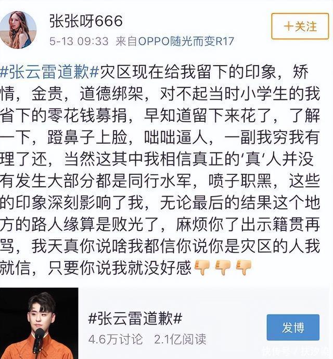Open the source 来自OPPO随光而变R17
Screen dimensions: 333x359
(x=174, y=42)
